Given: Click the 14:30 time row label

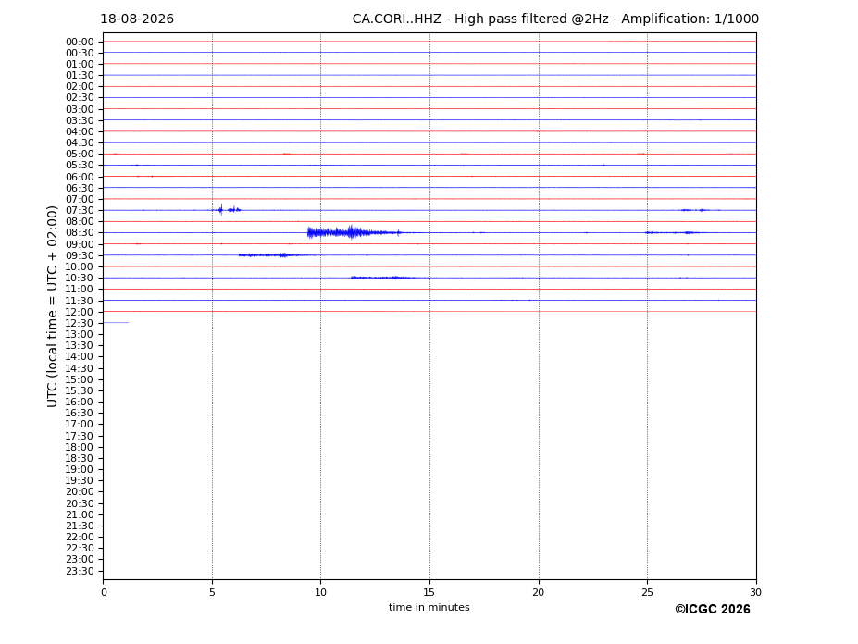Looking at the screenshot, I should point(80,368).
